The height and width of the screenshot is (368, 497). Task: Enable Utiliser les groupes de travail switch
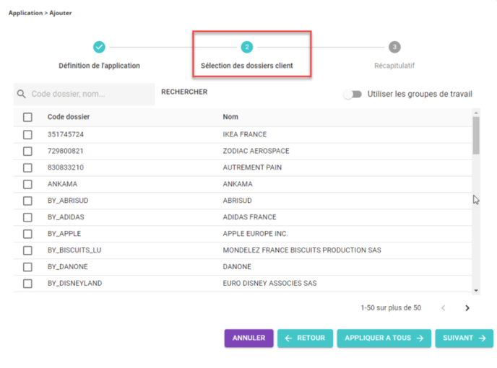[353, 95]
